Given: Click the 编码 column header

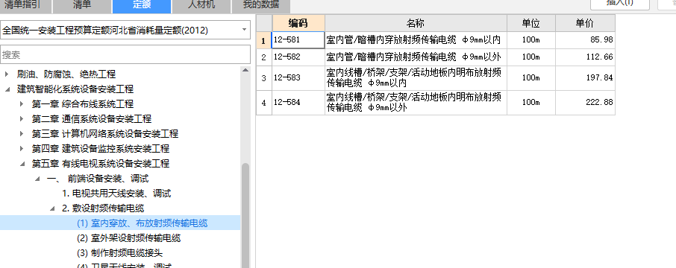Looking at the screenshot, I should click(x=298, y=23).
